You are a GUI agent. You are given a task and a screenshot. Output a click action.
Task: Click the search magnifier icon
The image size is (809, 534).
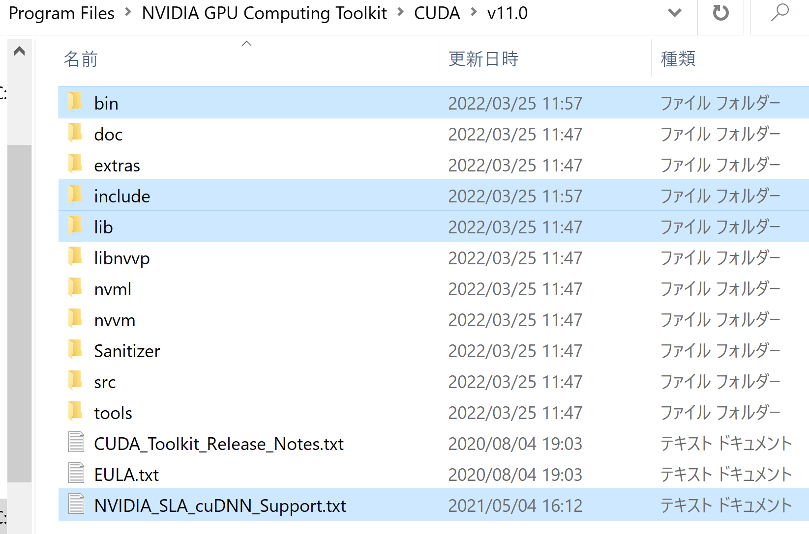pyautogui.click(x=779, y=13)
